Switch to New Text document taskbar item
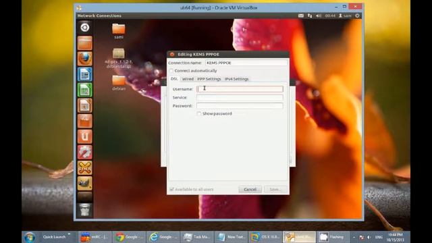Image resolution: width=432 pixels, height=243 pixels. 231,237
